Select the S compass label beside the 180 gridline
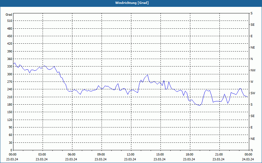The width and height of the screenshot is (262, 163). coord(252,105)
